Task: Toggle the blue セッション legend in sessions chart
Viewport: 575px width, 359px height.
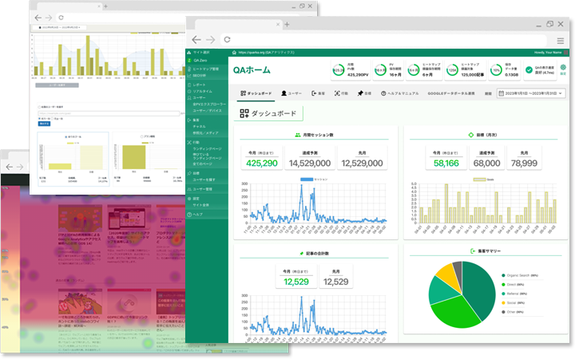Action: [x=314, y=179]
